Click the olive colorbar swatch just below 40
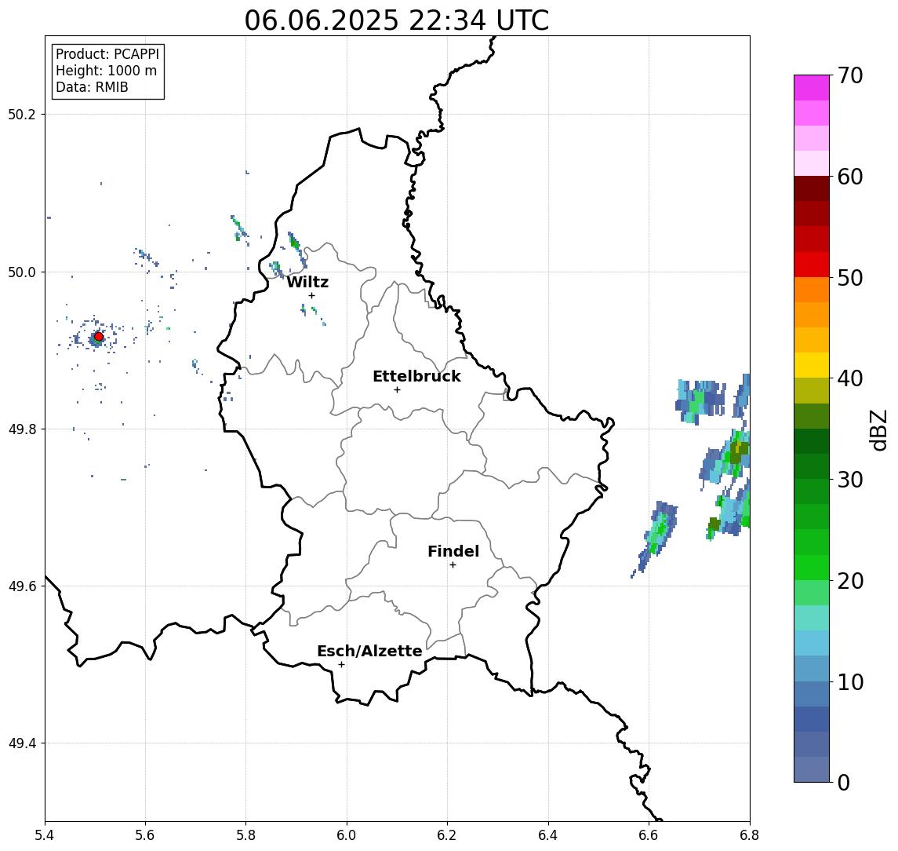 (x=812, y=390)
